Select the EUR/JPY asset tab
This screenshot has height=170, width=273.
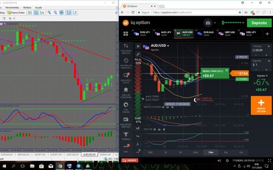142,33
